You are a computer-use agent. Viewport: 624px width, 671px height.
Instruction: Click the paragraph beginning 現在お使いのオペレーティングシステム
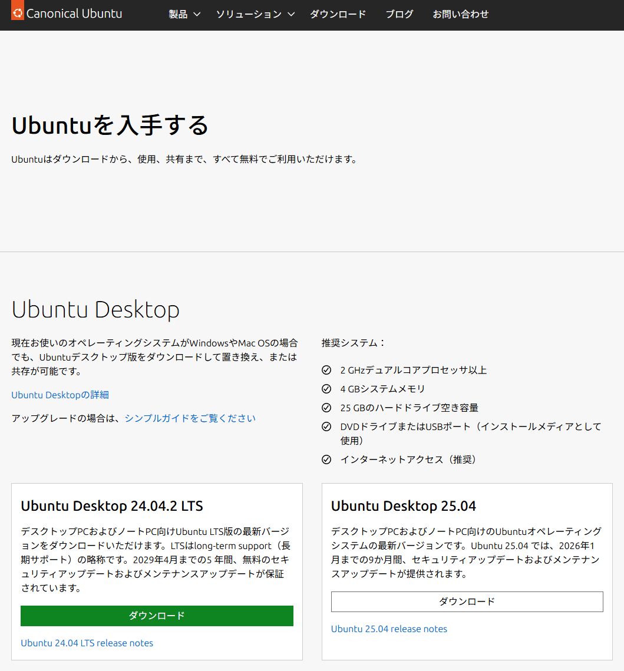point(155,357)
